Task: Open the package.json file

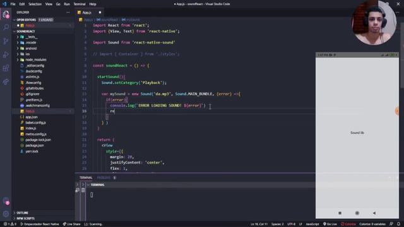Action: [43, 146]
